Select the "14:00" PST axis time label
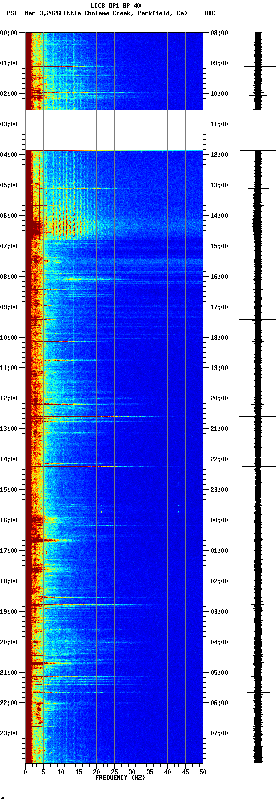 pyautogui.click(x=9, y=459)
